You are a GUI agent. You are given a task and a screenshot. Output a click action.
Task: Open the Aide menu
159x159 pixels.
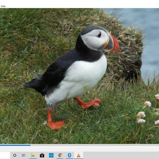(x=3, y=6)
